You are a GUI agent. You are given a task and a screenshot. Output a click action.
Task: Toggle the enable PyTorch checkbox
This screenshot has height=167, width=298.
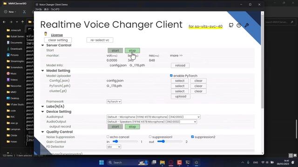tap(171, 76)
